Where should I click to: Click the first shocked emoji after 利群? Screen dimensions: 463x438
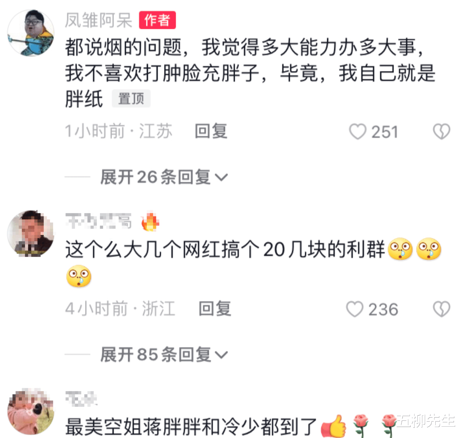point(400,249)
